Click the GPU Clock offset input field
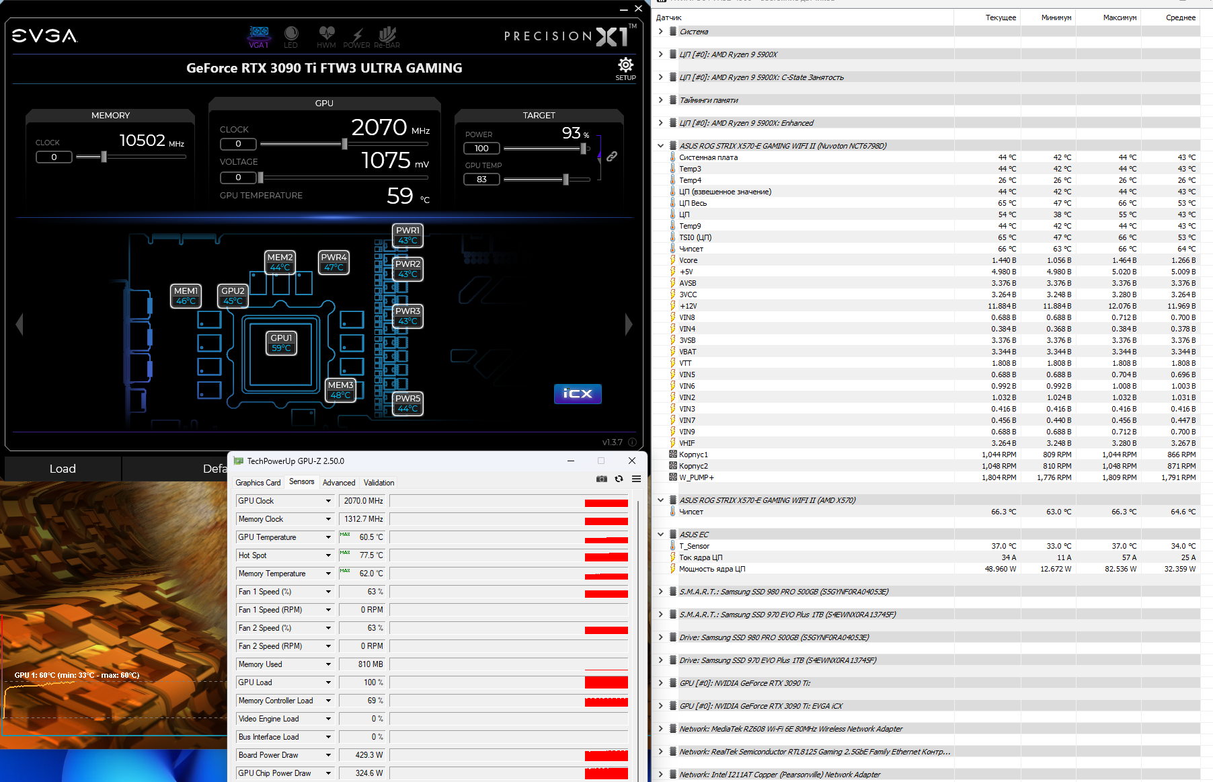This screenshot has width=1213, height=782. (238, 144)
